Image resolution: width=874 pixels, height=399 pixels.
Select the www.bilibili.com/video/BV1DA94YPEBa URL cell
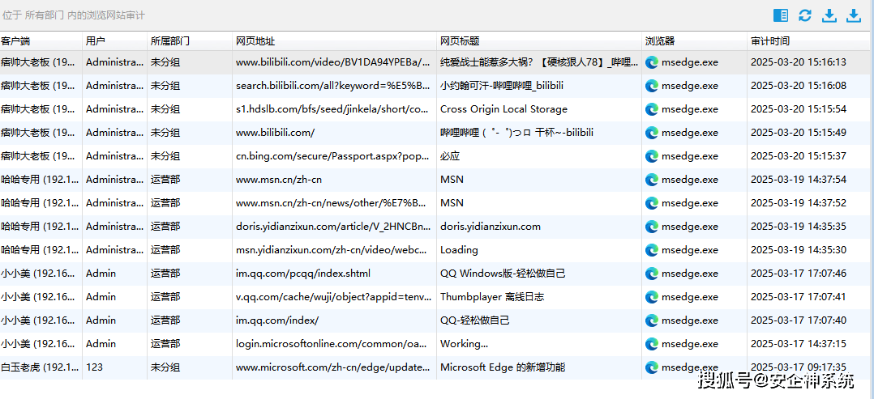point(334,62)
